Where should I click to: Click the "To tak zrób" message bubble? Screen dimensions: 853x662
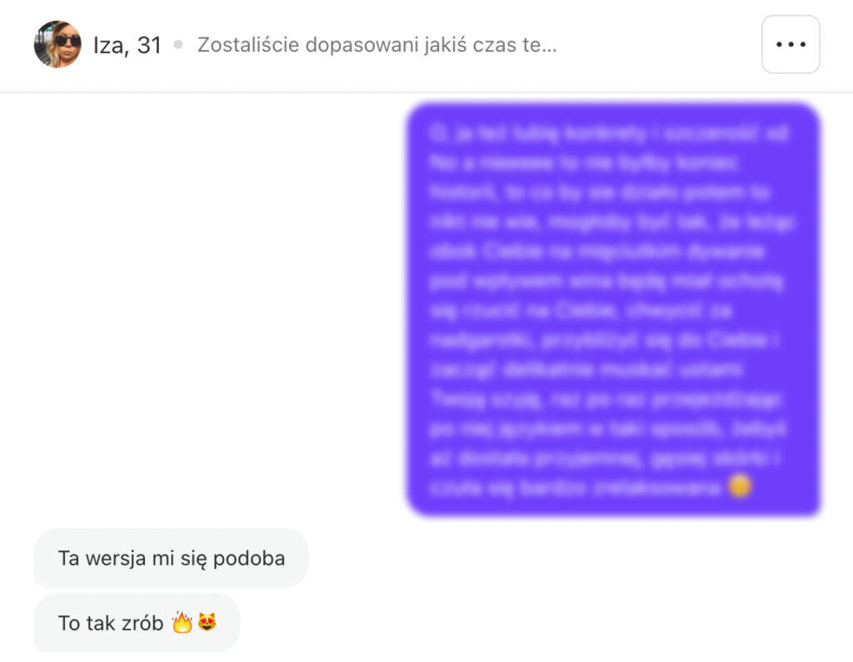pos(137,623)
